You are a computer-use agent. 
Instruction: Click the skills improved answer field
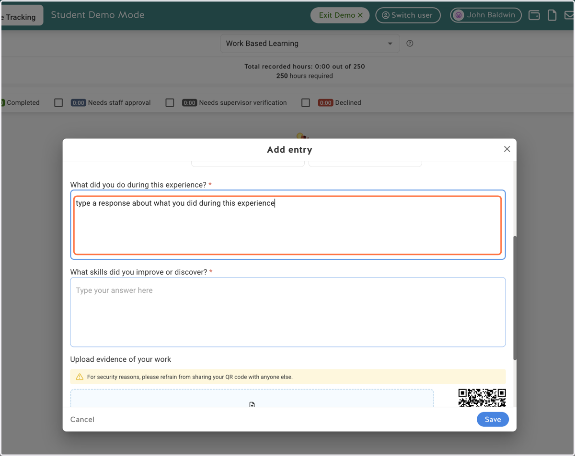pyautogui.click(x=288, y=312)
